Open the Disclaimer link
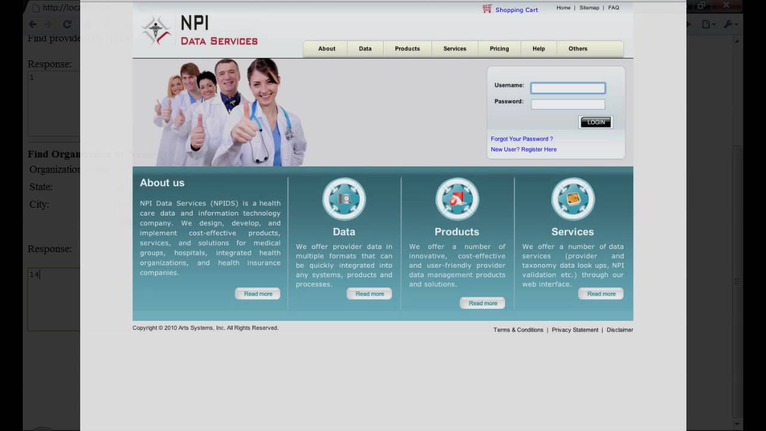Image resolution: width=766 pixels, height=431 pixels. click(x=620, y=330)
